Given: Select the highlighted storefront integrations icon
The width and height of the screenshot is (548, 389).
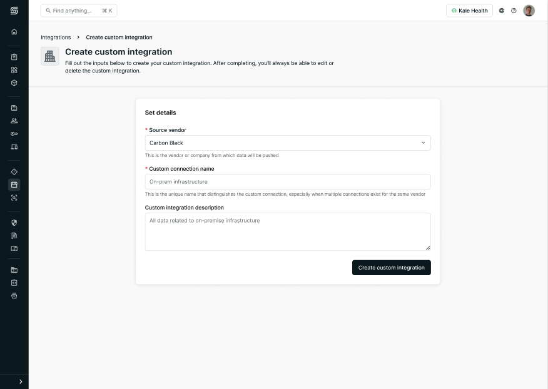Looking at the screenshot, I should tap(14, 184).
